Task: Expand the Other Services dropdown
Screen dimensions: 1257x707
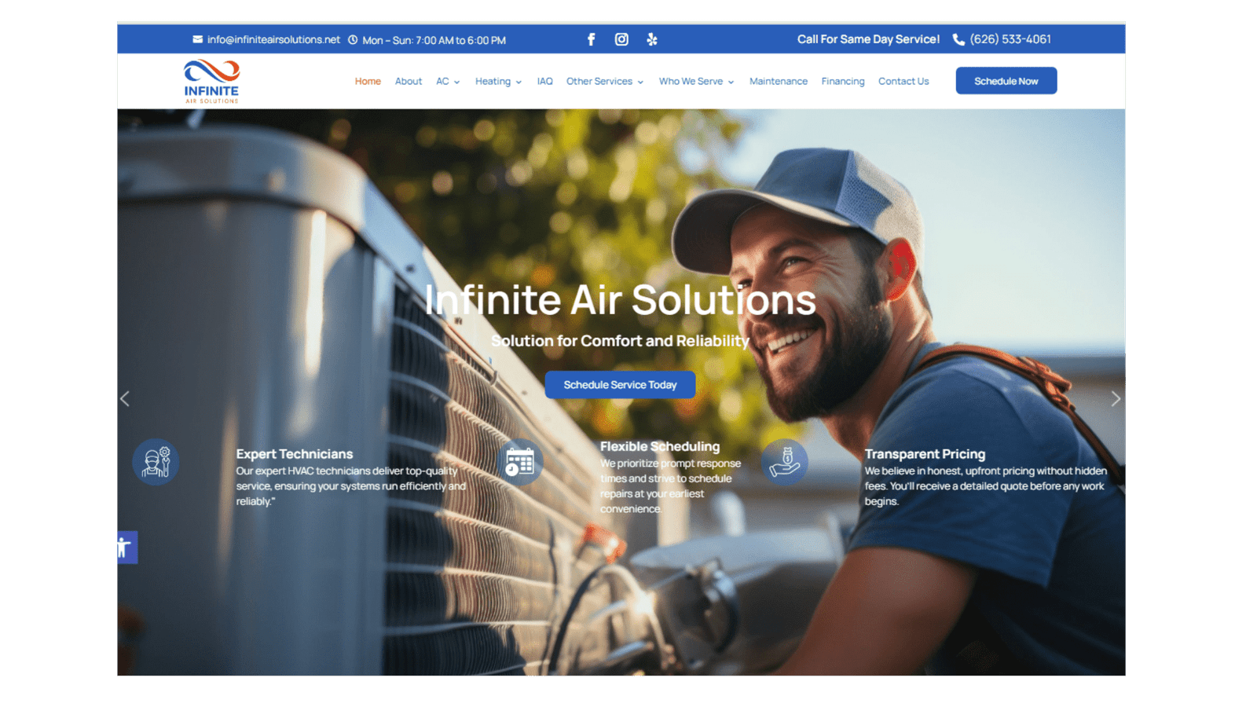Action: coord(604,82)
